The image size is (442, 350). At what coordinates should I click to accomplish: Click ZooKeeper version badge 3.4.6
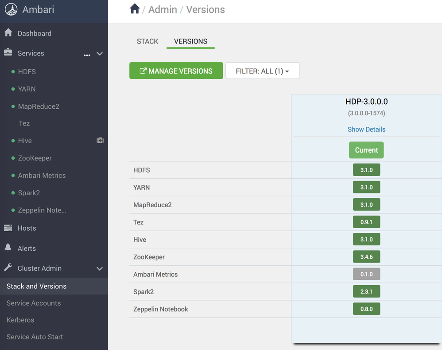click(x=366, y=256)
